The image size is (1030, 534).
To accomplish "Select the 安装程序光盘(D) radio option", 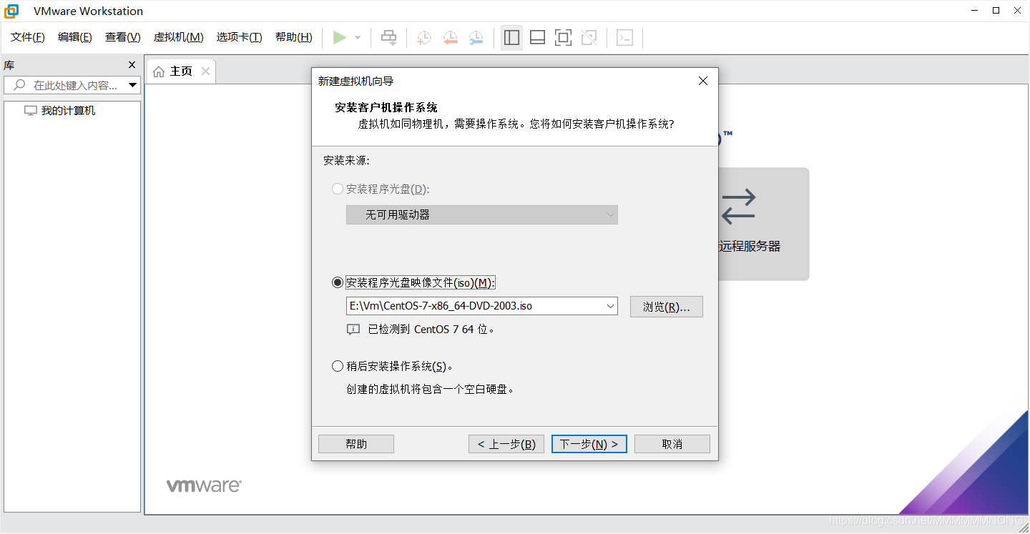I will [x=338, y=189].
